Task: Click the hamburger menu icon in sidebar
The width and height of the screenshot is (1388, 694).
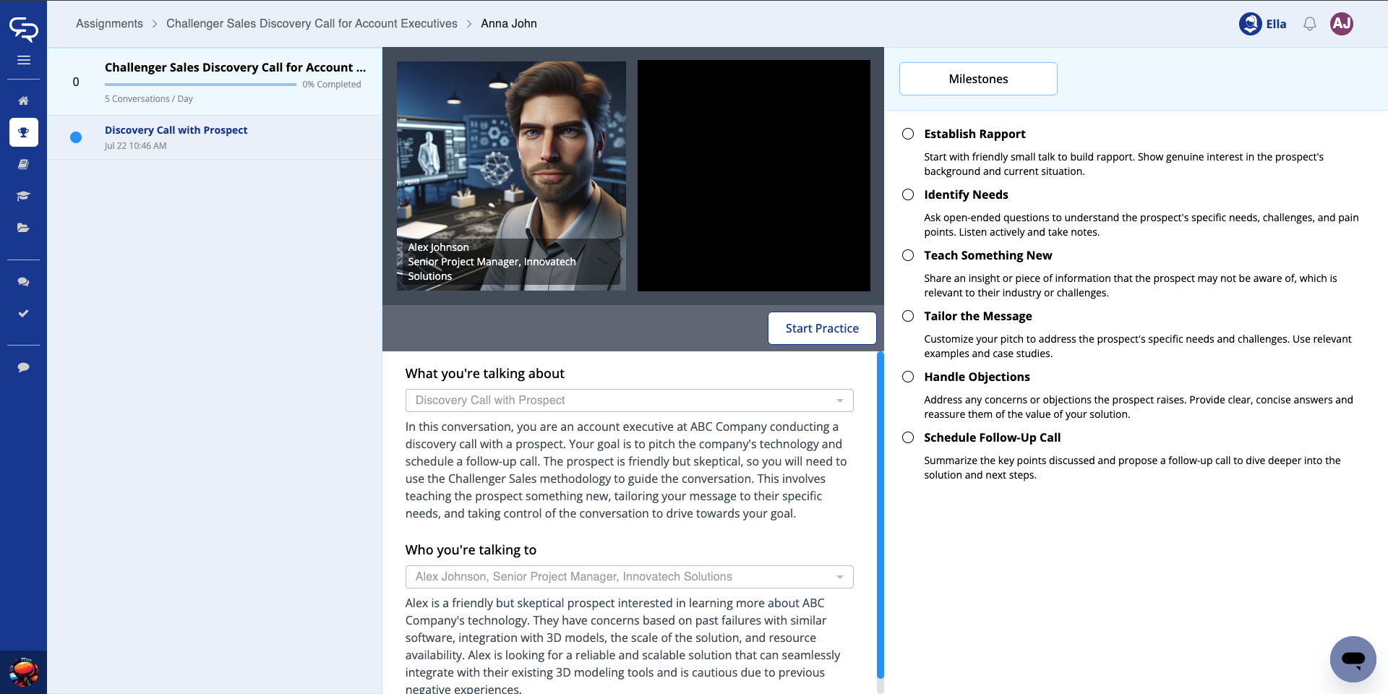Action: [23, 60]
